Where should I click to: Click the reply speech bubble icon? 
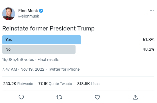click(21, 97)
